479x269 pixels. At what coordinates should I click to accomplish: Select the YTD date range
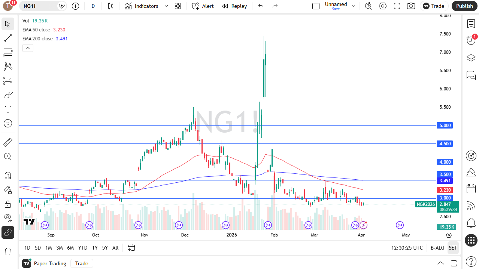click(83, 248)
